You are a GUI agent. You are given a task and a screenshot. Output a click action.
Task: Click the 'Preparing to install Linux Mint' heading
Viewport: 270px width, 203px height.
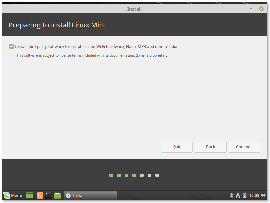[x=57, y=25]
